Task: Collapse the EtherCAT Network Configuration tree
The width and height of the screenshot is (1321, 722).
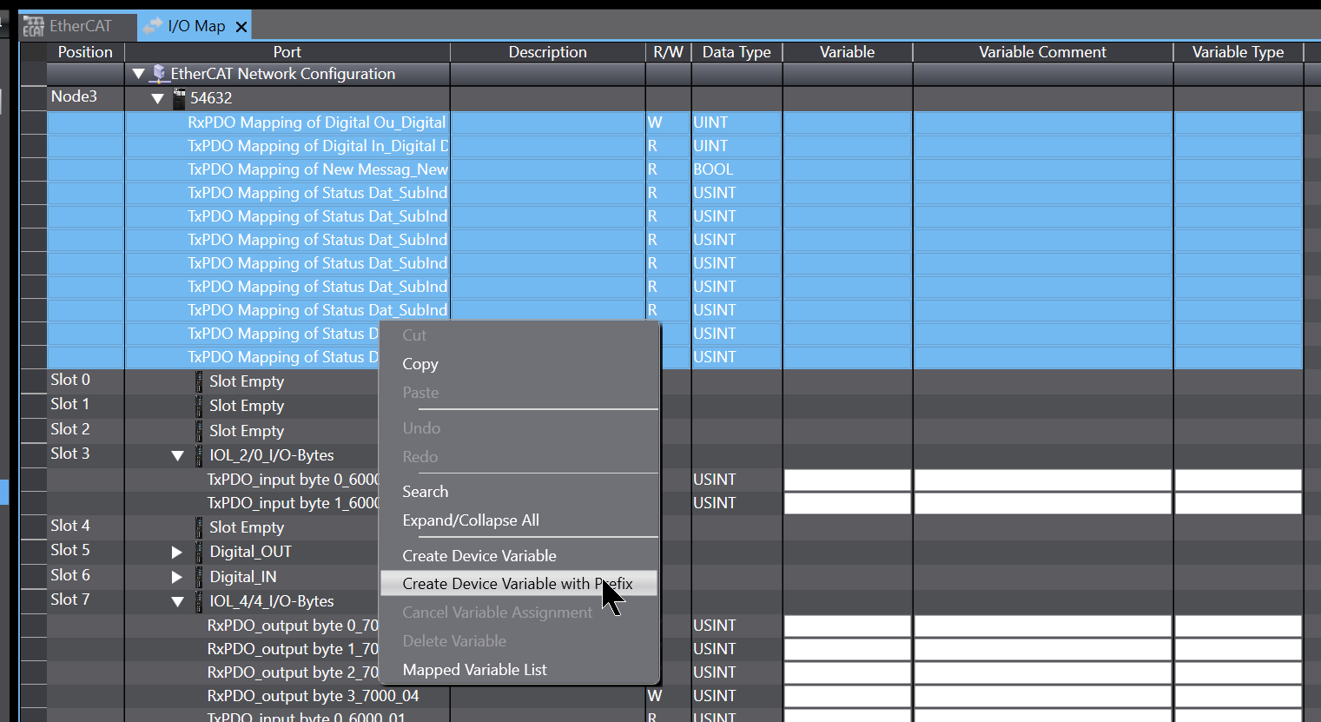Action: [138, 75]
